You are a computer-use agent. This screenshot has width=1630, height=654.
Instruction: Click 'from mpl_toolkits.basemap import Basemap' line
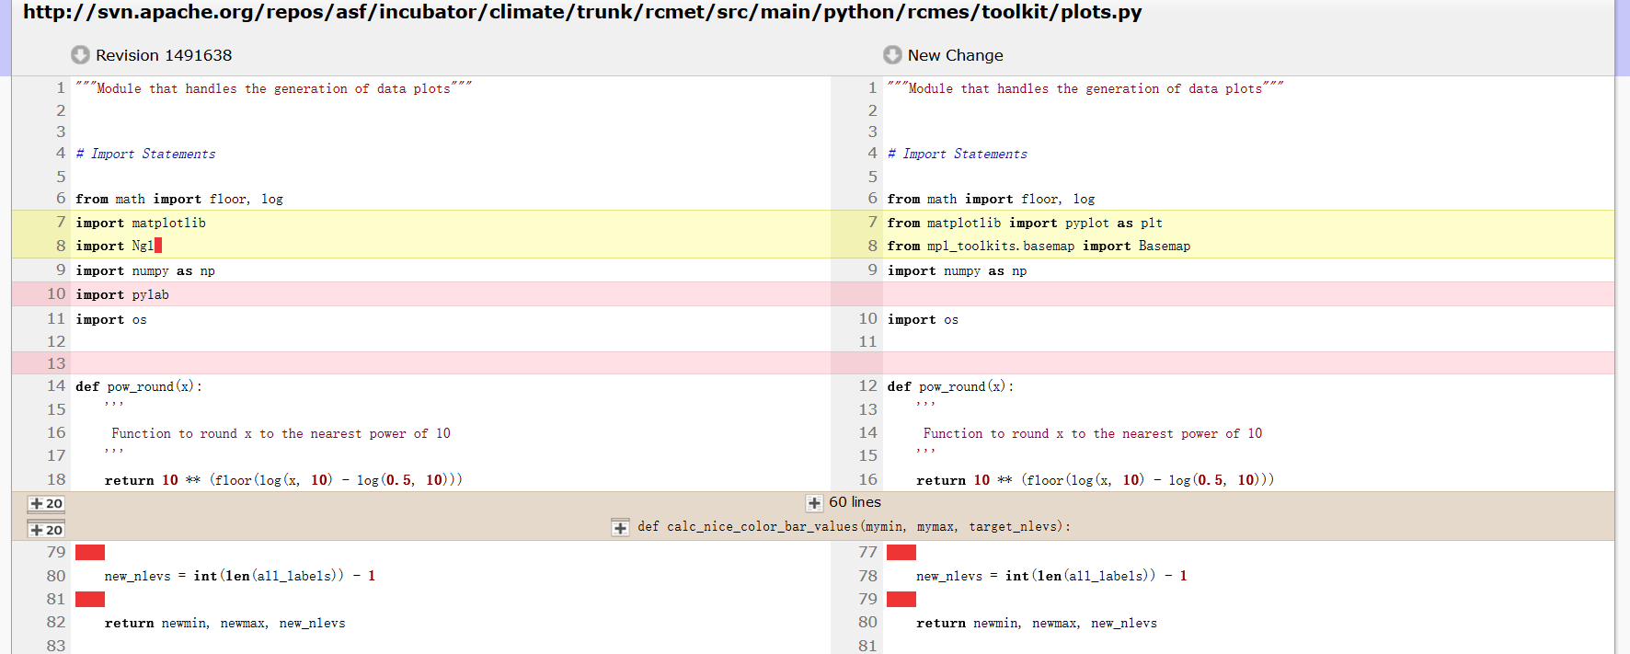[1039, 246]
